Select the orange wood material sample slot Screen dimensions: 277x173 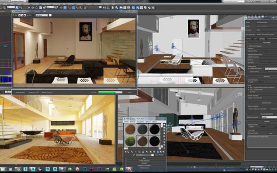[130, 129]
